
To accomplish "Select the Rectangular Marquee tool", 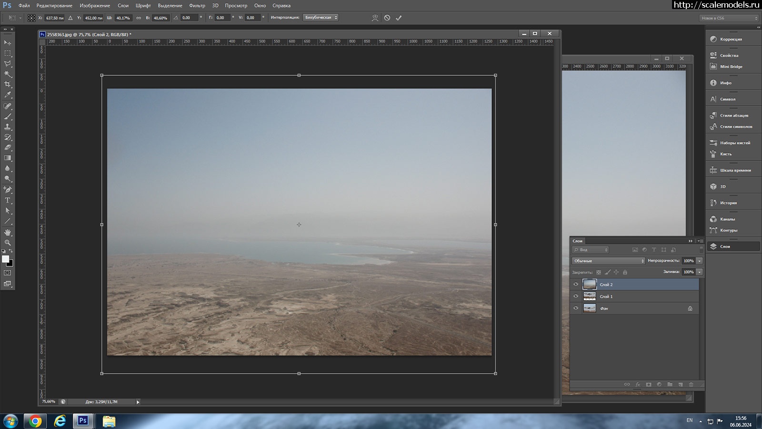I will coord(8,53).
